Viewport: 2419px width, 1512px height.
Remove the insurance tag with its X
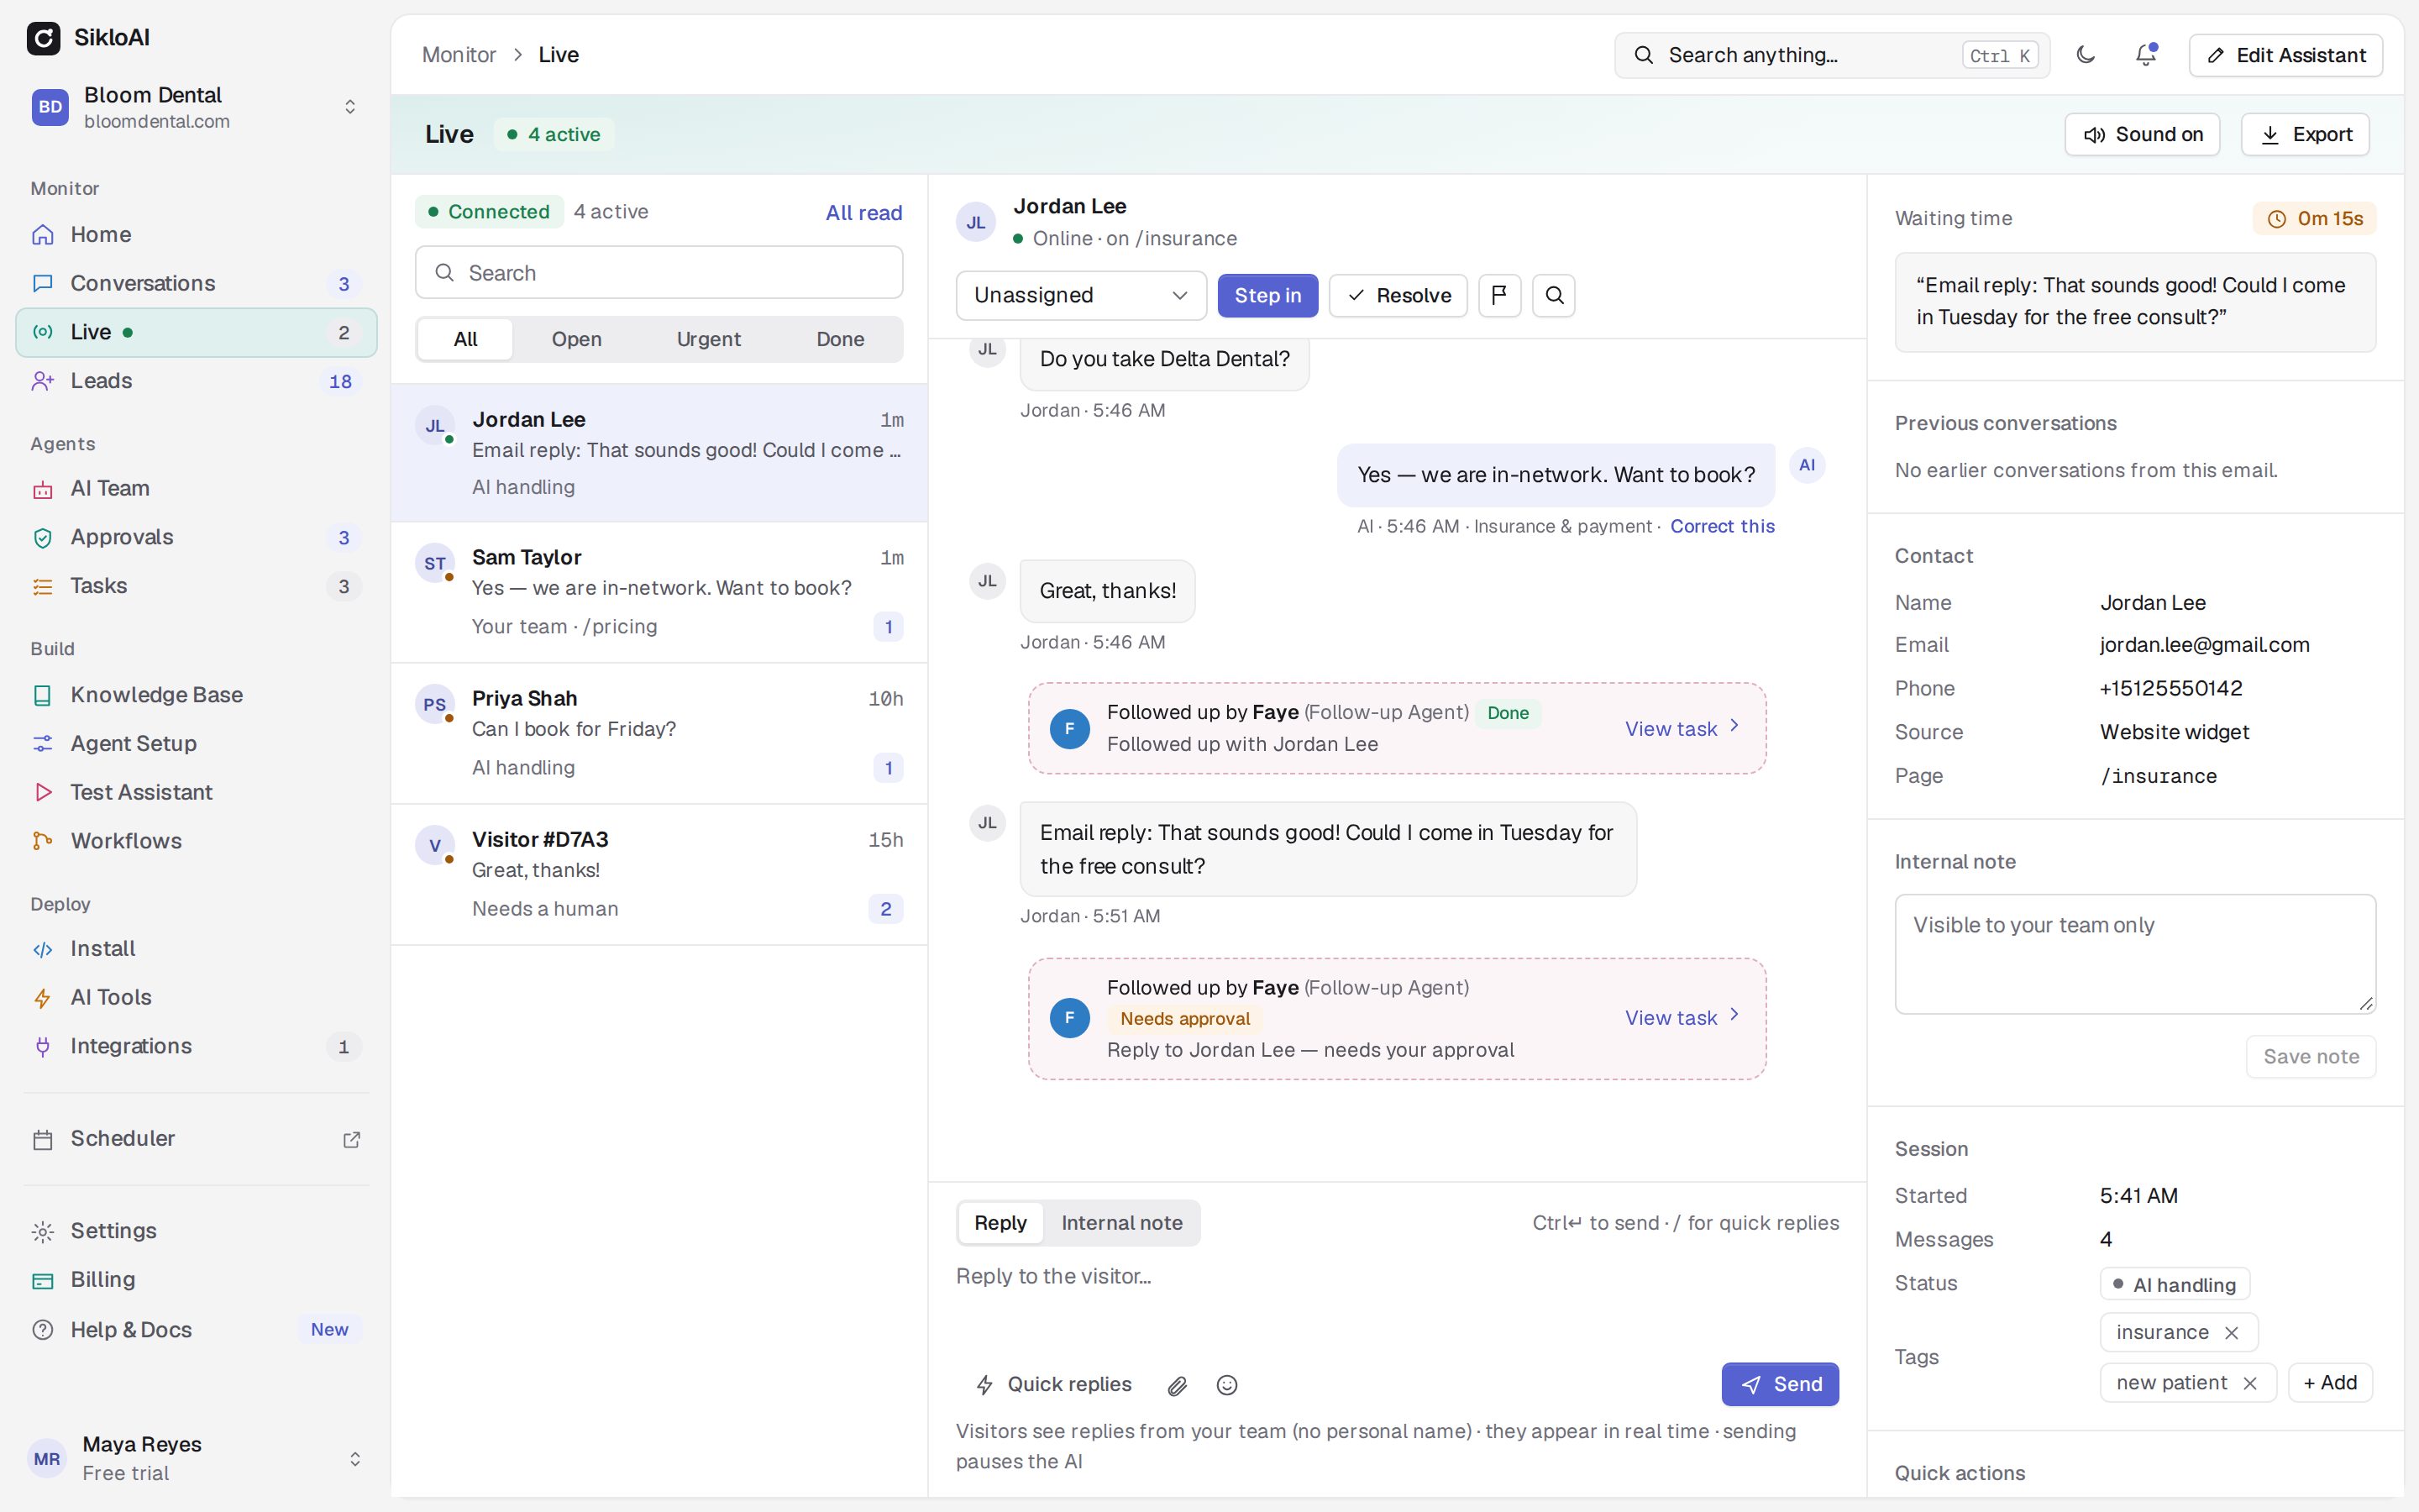point(2231,1333)
